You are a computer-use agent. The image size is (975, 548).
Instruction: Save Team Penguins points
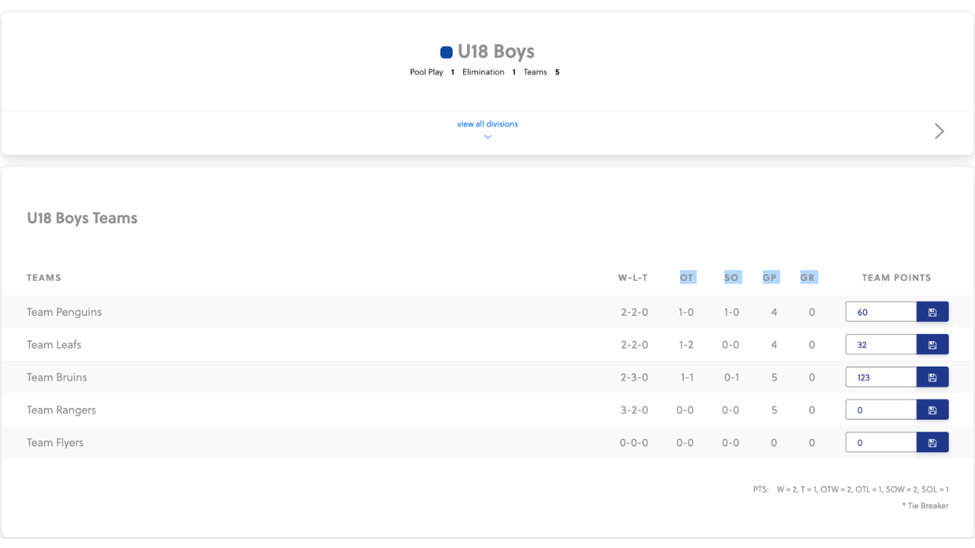click(x=932, y=312)
